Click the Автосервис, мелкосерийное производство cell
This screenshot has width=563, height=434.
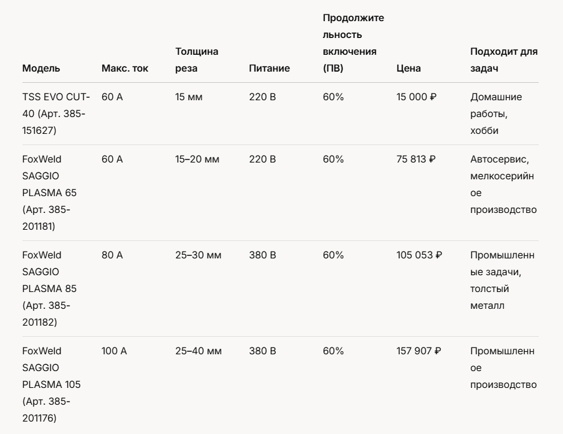coord(503,185)
